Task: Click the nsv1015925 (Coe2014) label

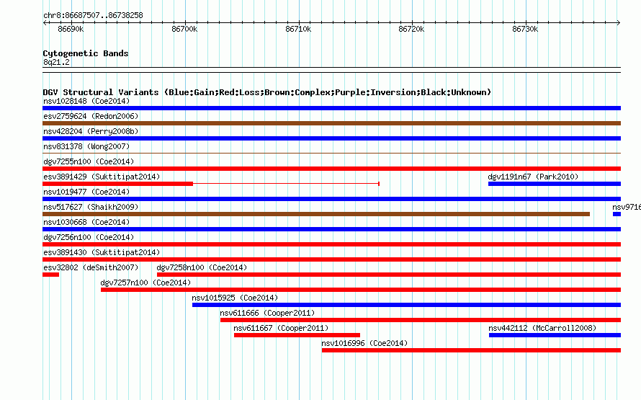Action: (235, 298)
